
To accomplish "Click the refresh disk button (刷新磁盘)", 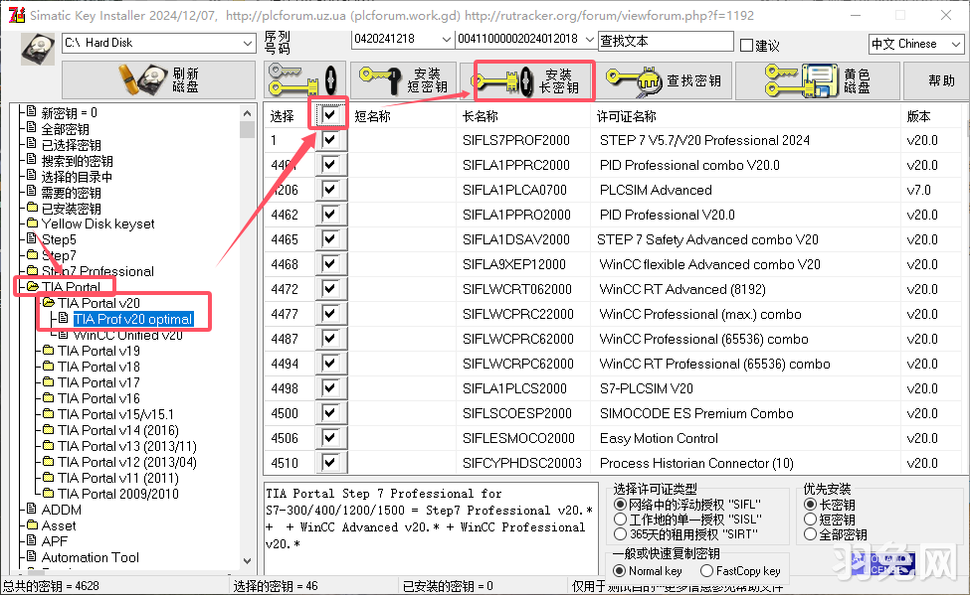I will point(158,80).
